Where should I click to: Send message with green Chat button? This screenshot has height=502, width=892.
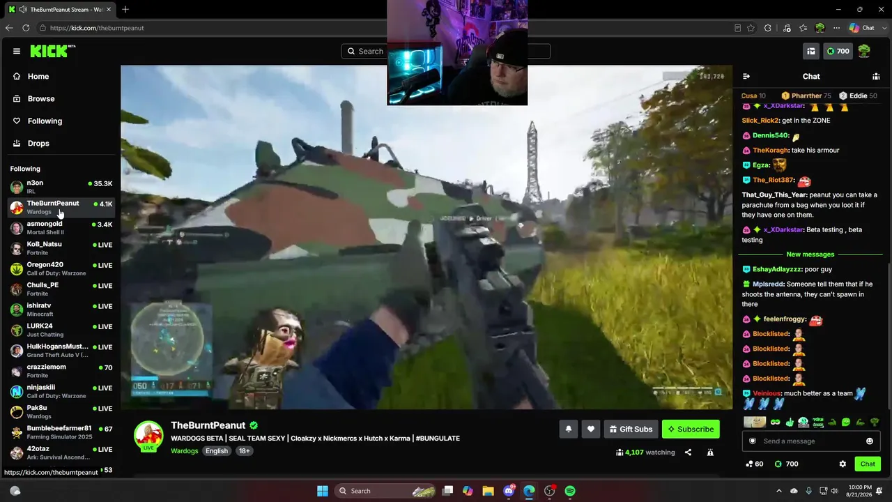[x=868, y=464]
